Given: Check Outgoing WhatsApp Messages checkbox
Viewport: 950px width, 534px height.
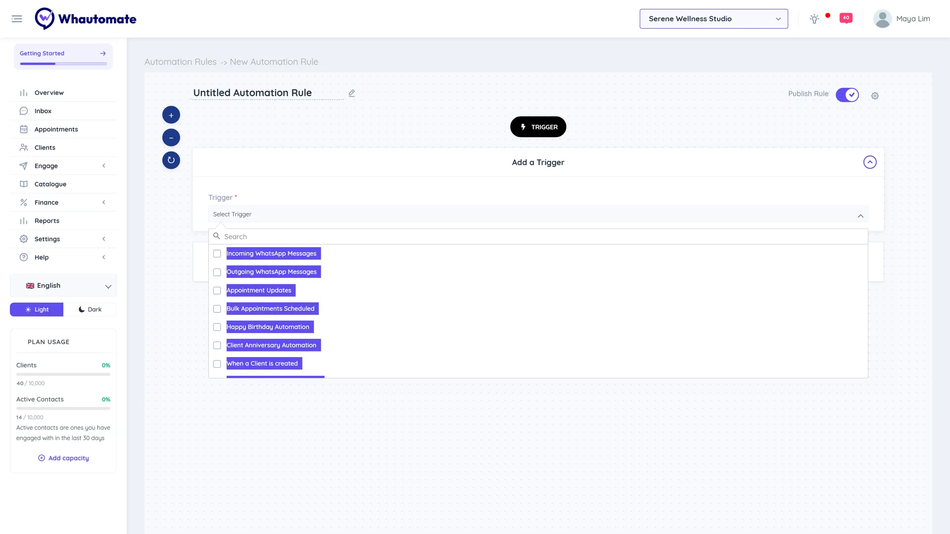Looking at the screenshot, I should tap(217, 272).
